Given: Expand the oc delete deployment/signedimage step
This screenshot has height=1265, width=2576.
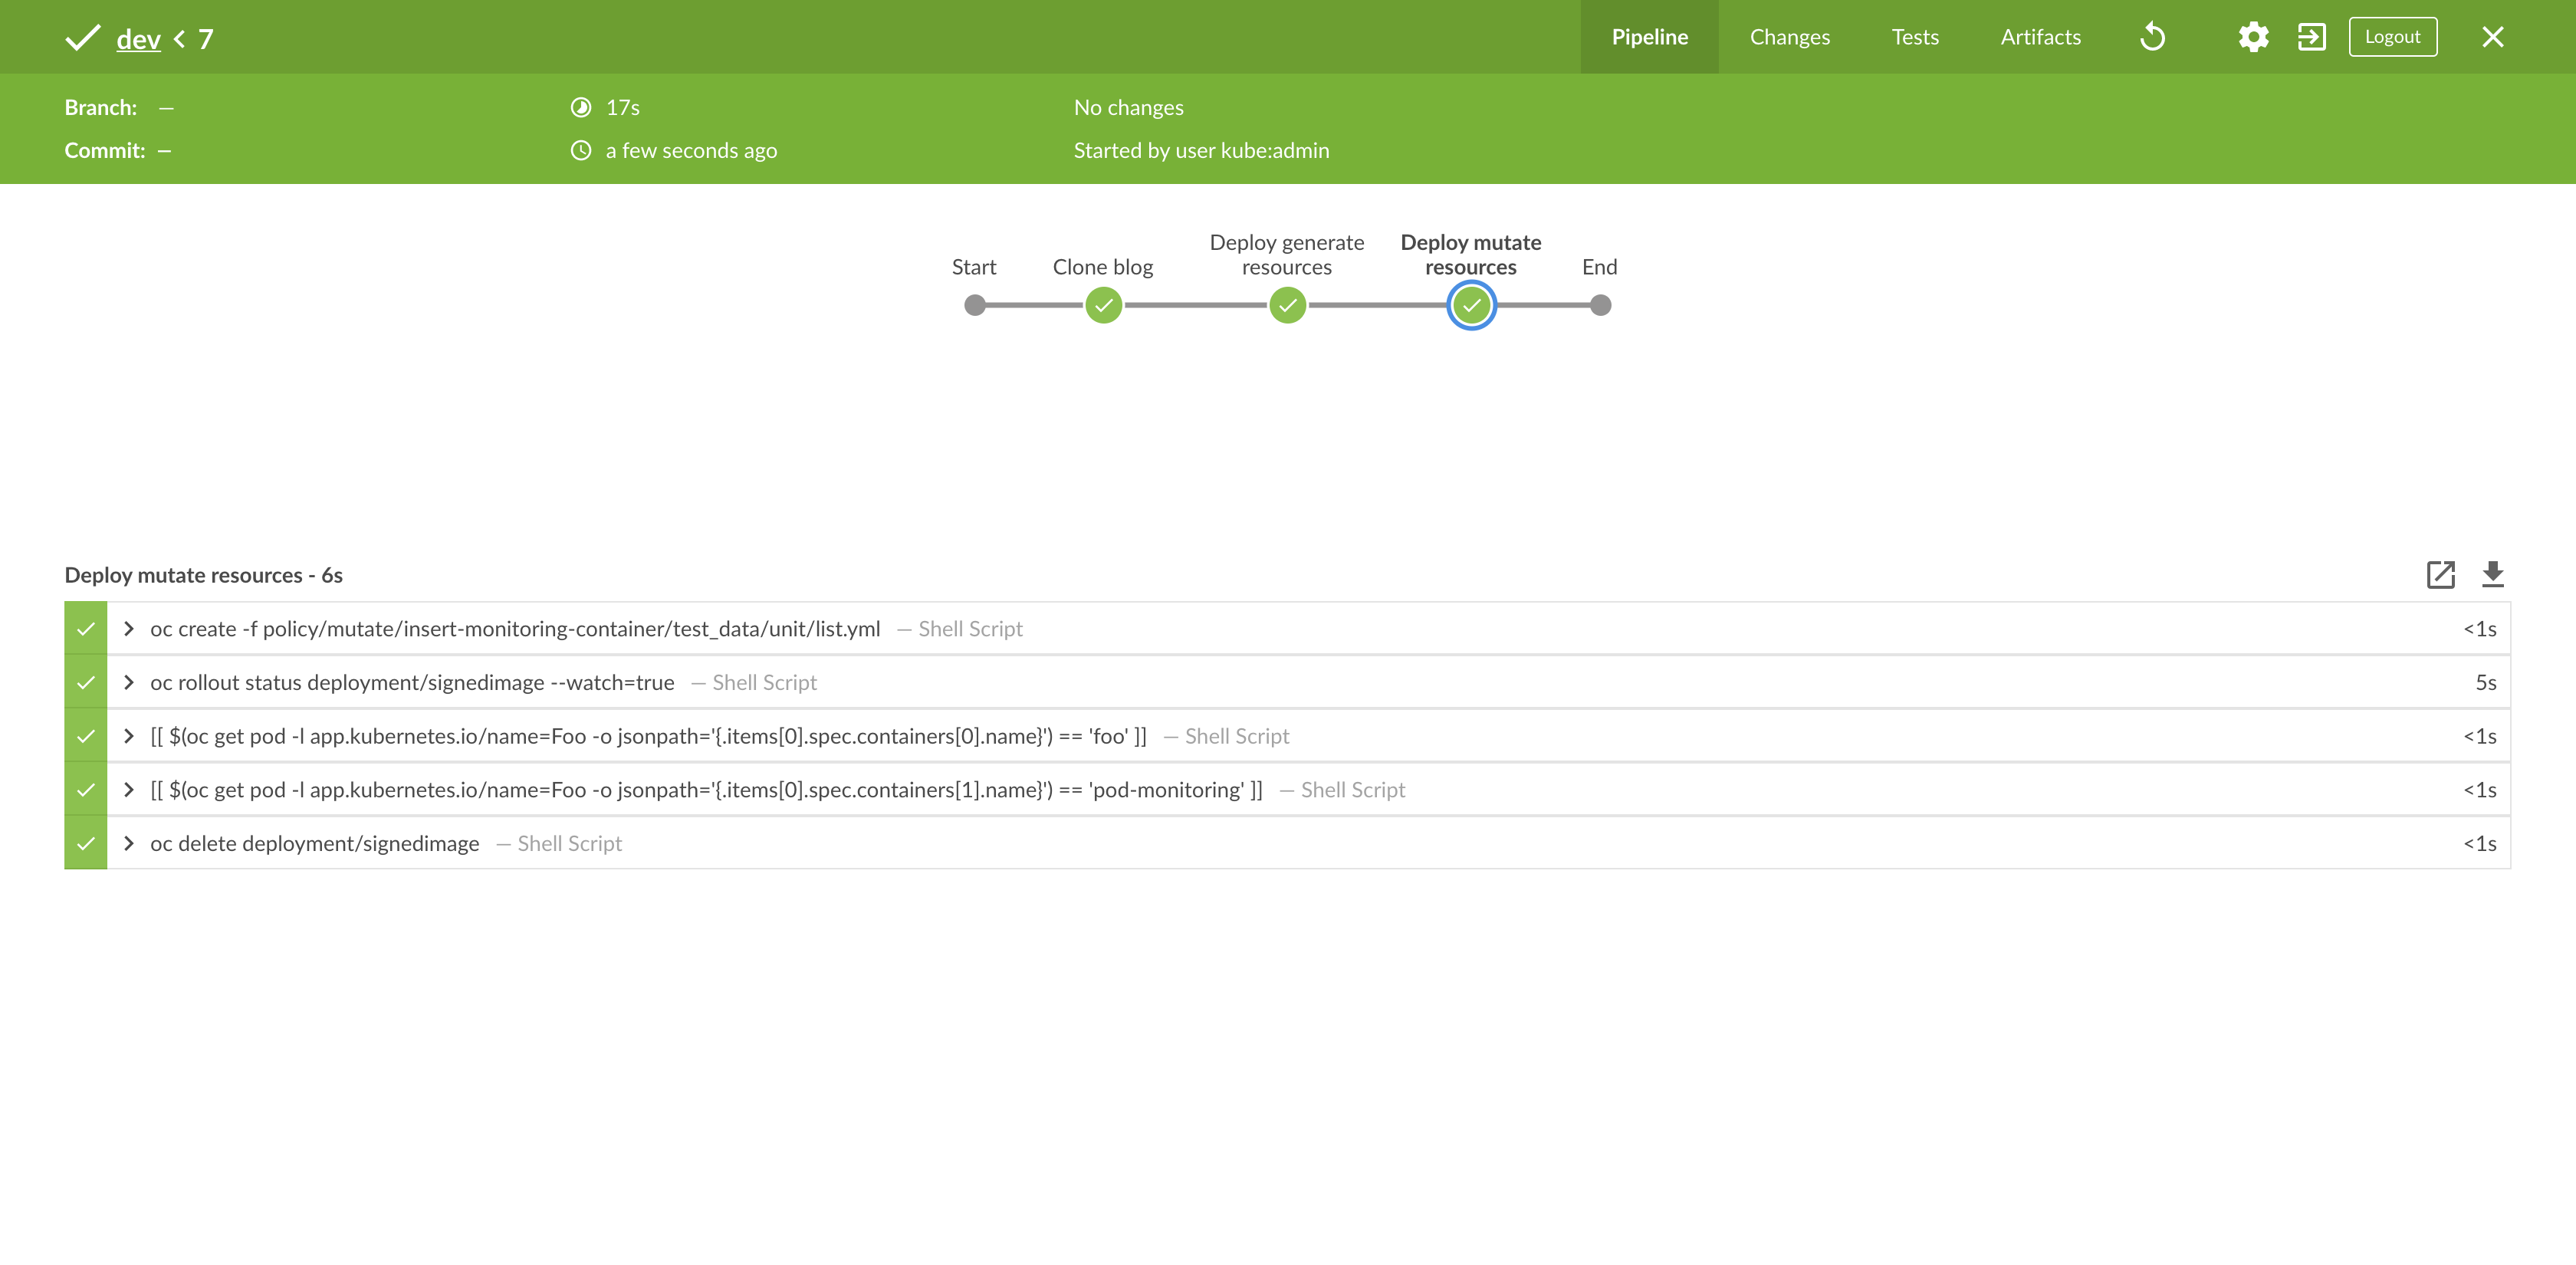Looking at the screenshot, I should (129, 844).
